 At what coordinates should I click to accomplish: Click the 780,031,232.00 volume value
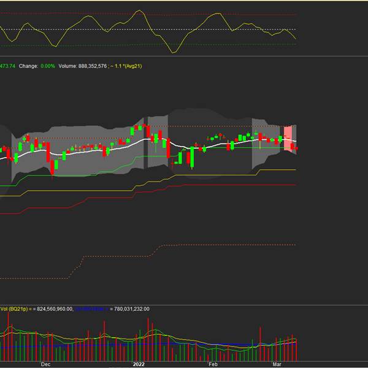coord(131,309)
